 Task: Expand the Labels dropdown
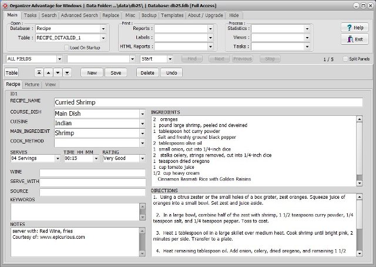click(x=210, y=38)
